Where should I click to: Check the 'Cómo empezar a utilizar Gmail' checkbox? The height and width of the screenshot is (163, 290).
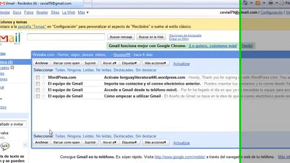click(38, 96)
